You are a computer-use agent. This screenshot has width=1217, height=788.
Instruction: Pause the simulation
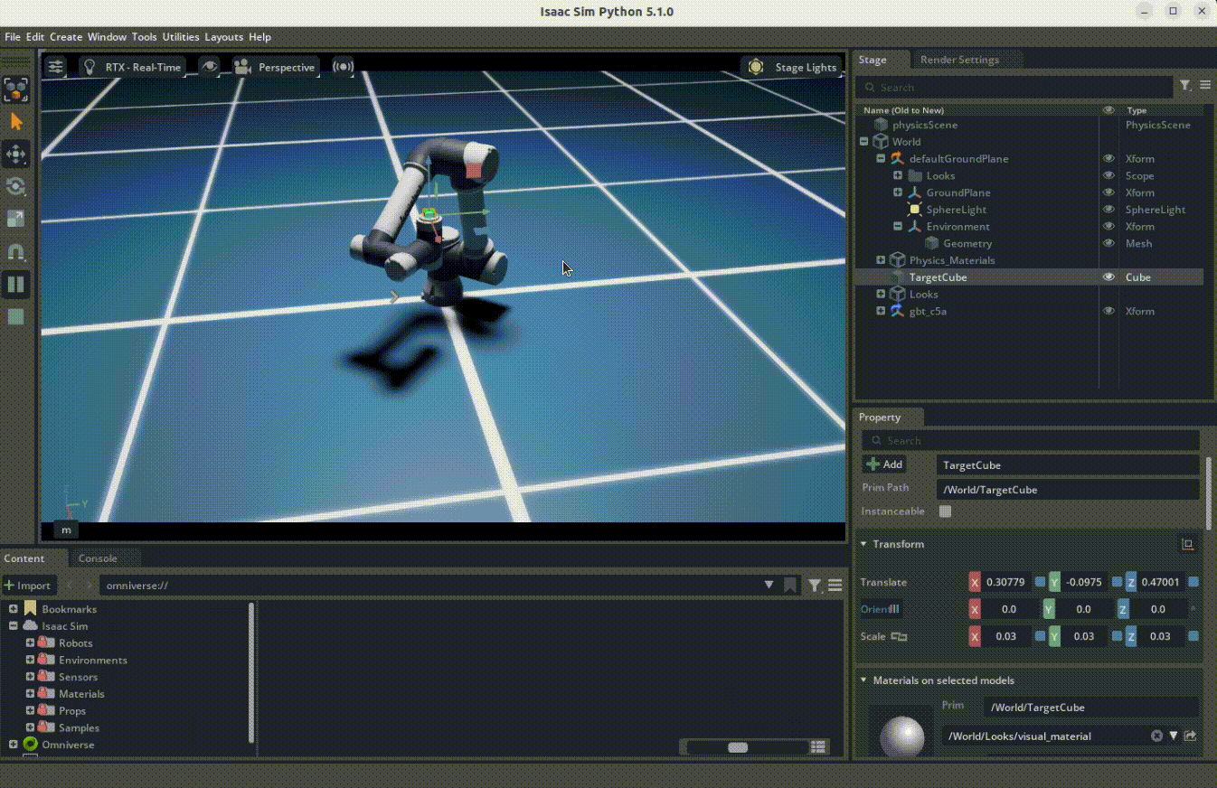pyautogui.click(x=16, y=285)
